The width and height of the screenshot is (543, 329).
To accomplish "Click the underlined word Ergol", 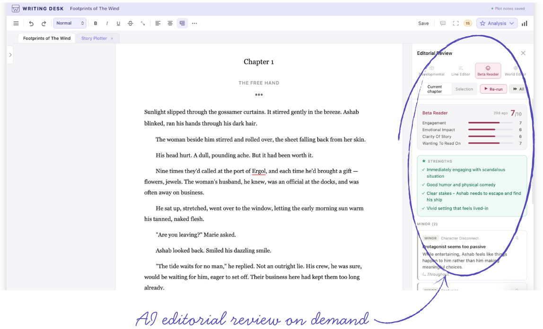I will 259,171.
